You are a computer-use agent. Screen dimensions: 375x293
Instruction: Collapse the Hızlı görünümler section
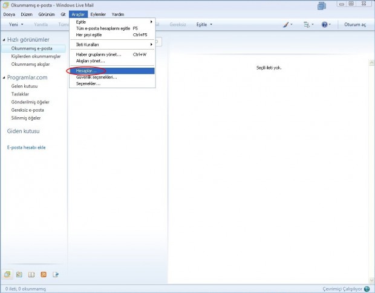(x=4, y=40)
